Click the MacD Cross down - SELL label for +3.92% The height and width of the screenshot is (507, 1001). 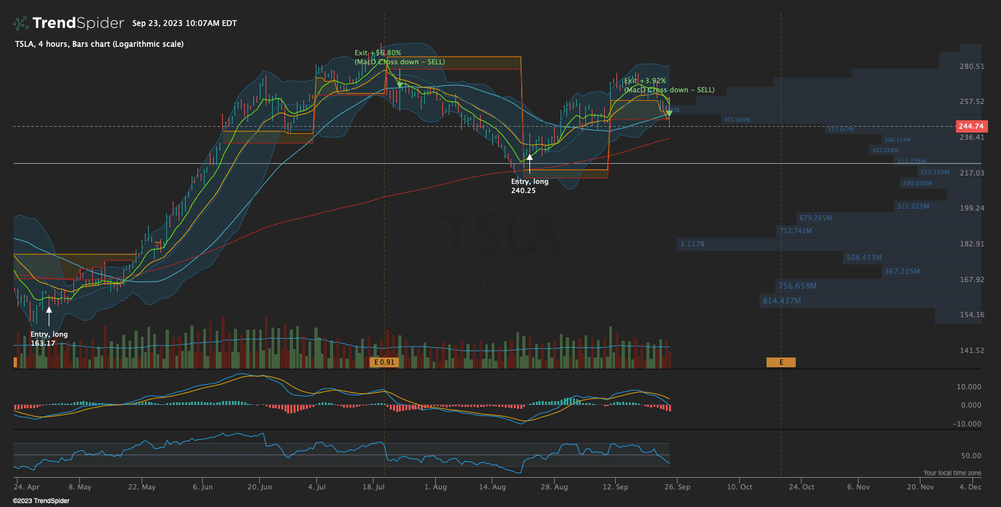tap(669, 90)
